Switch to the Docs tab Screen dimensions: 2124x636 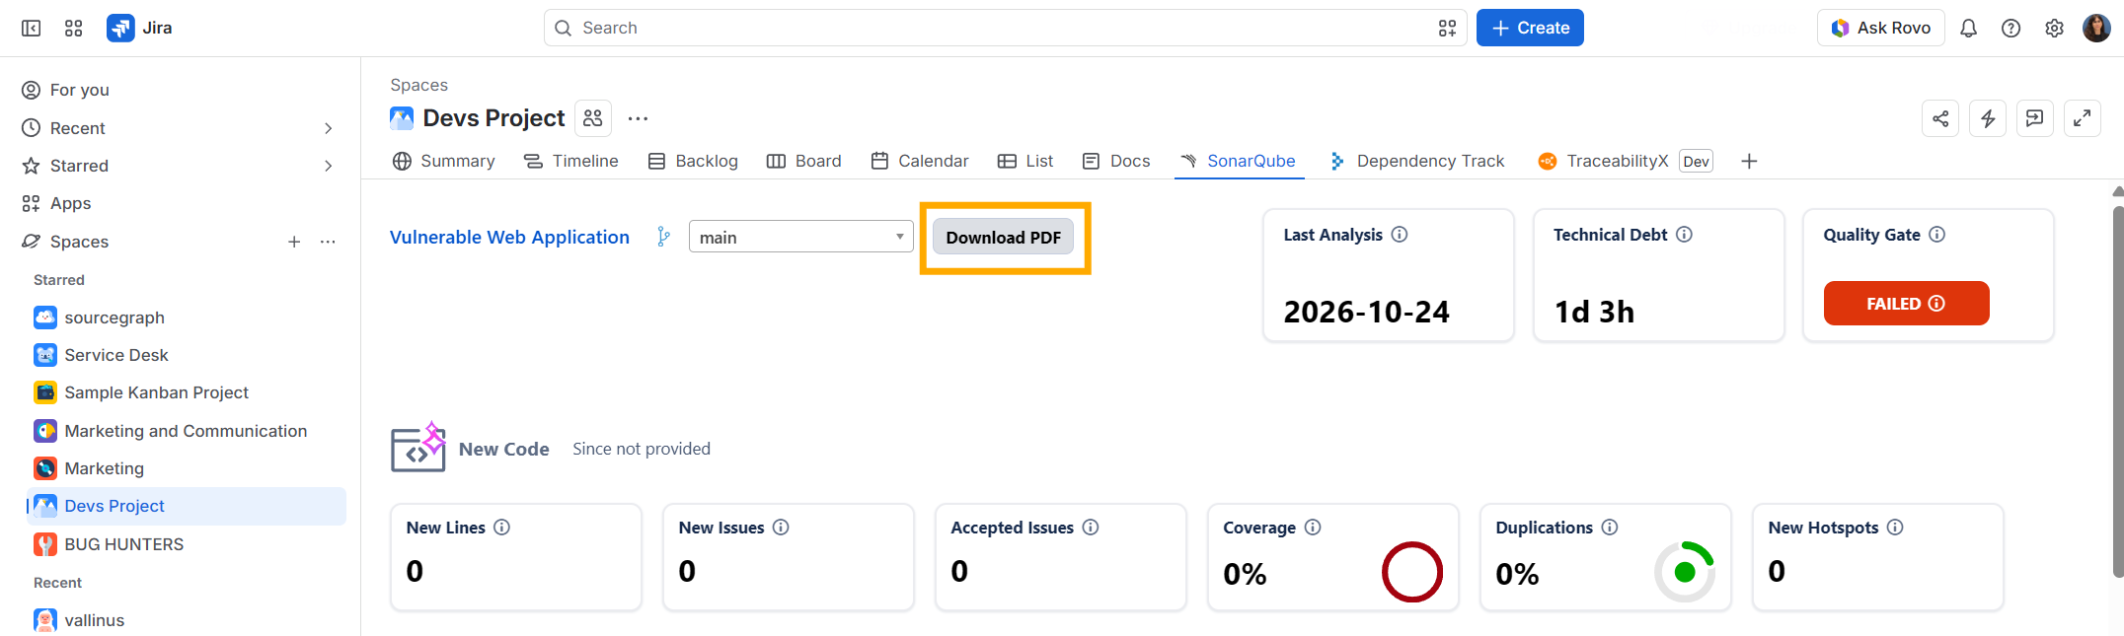click(x=1116, y=161)
